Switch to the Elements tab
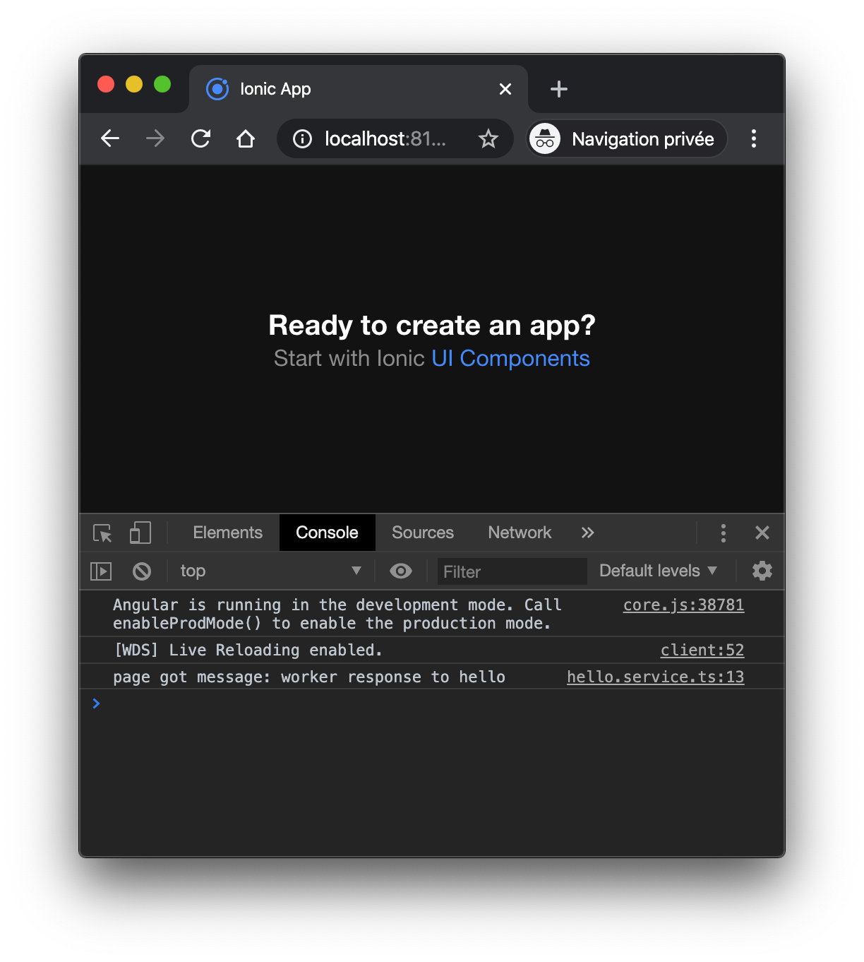This screenshot has height=962, width=864. coord(227,533)
